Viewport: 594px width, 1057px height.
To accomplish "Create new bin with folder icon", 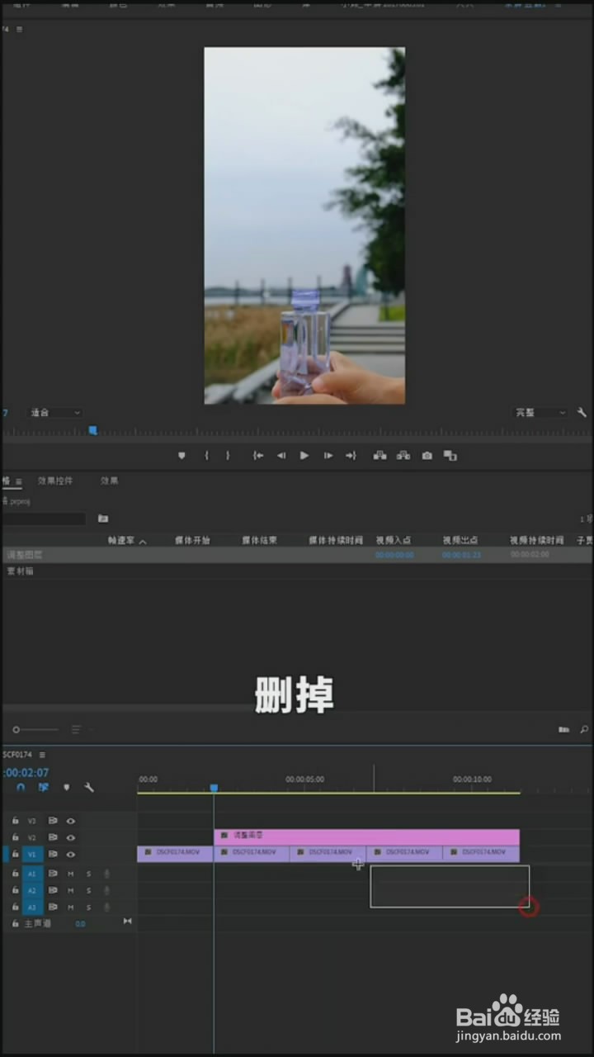I will pyautogui.click(x=564, y=730).
